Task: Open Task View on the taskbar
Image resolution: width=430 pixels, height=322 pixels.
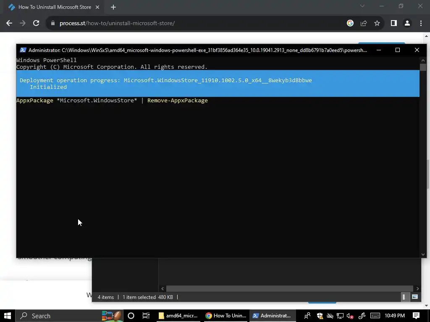Action: coord(146,316)
